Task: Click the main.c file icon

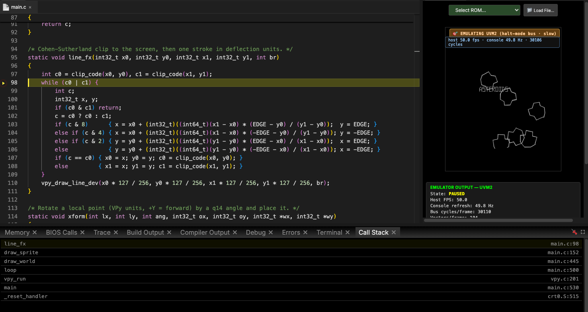Action: point(6,7)
